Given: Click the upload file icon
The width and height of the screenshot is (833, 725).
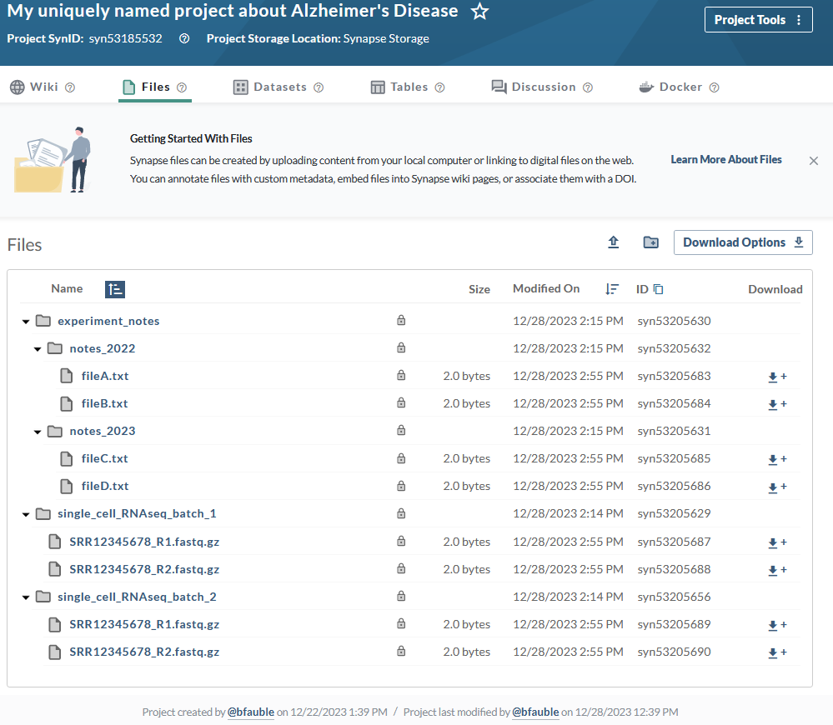Looking at the screenshot, I should point(614,242).
